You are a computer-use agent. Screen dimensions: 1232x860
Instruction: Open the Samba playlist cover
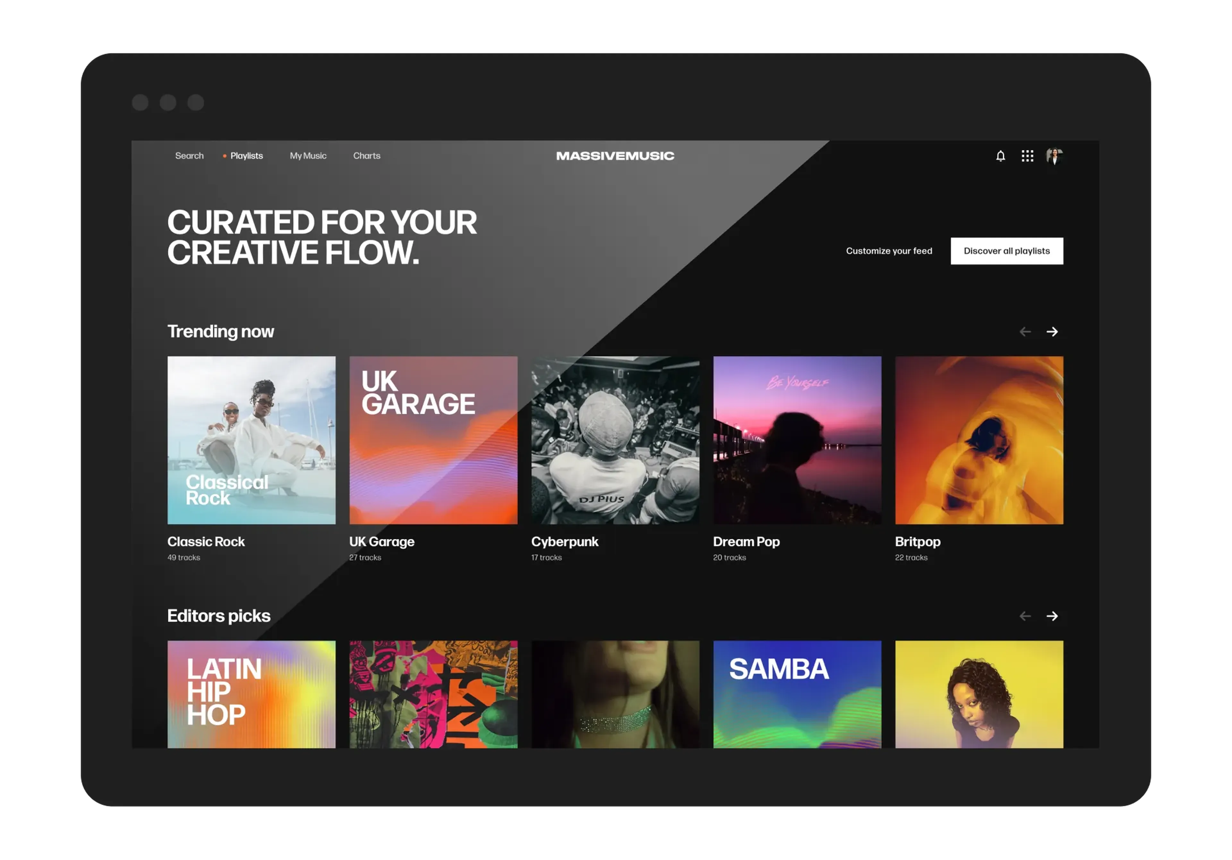coord(797,694)
